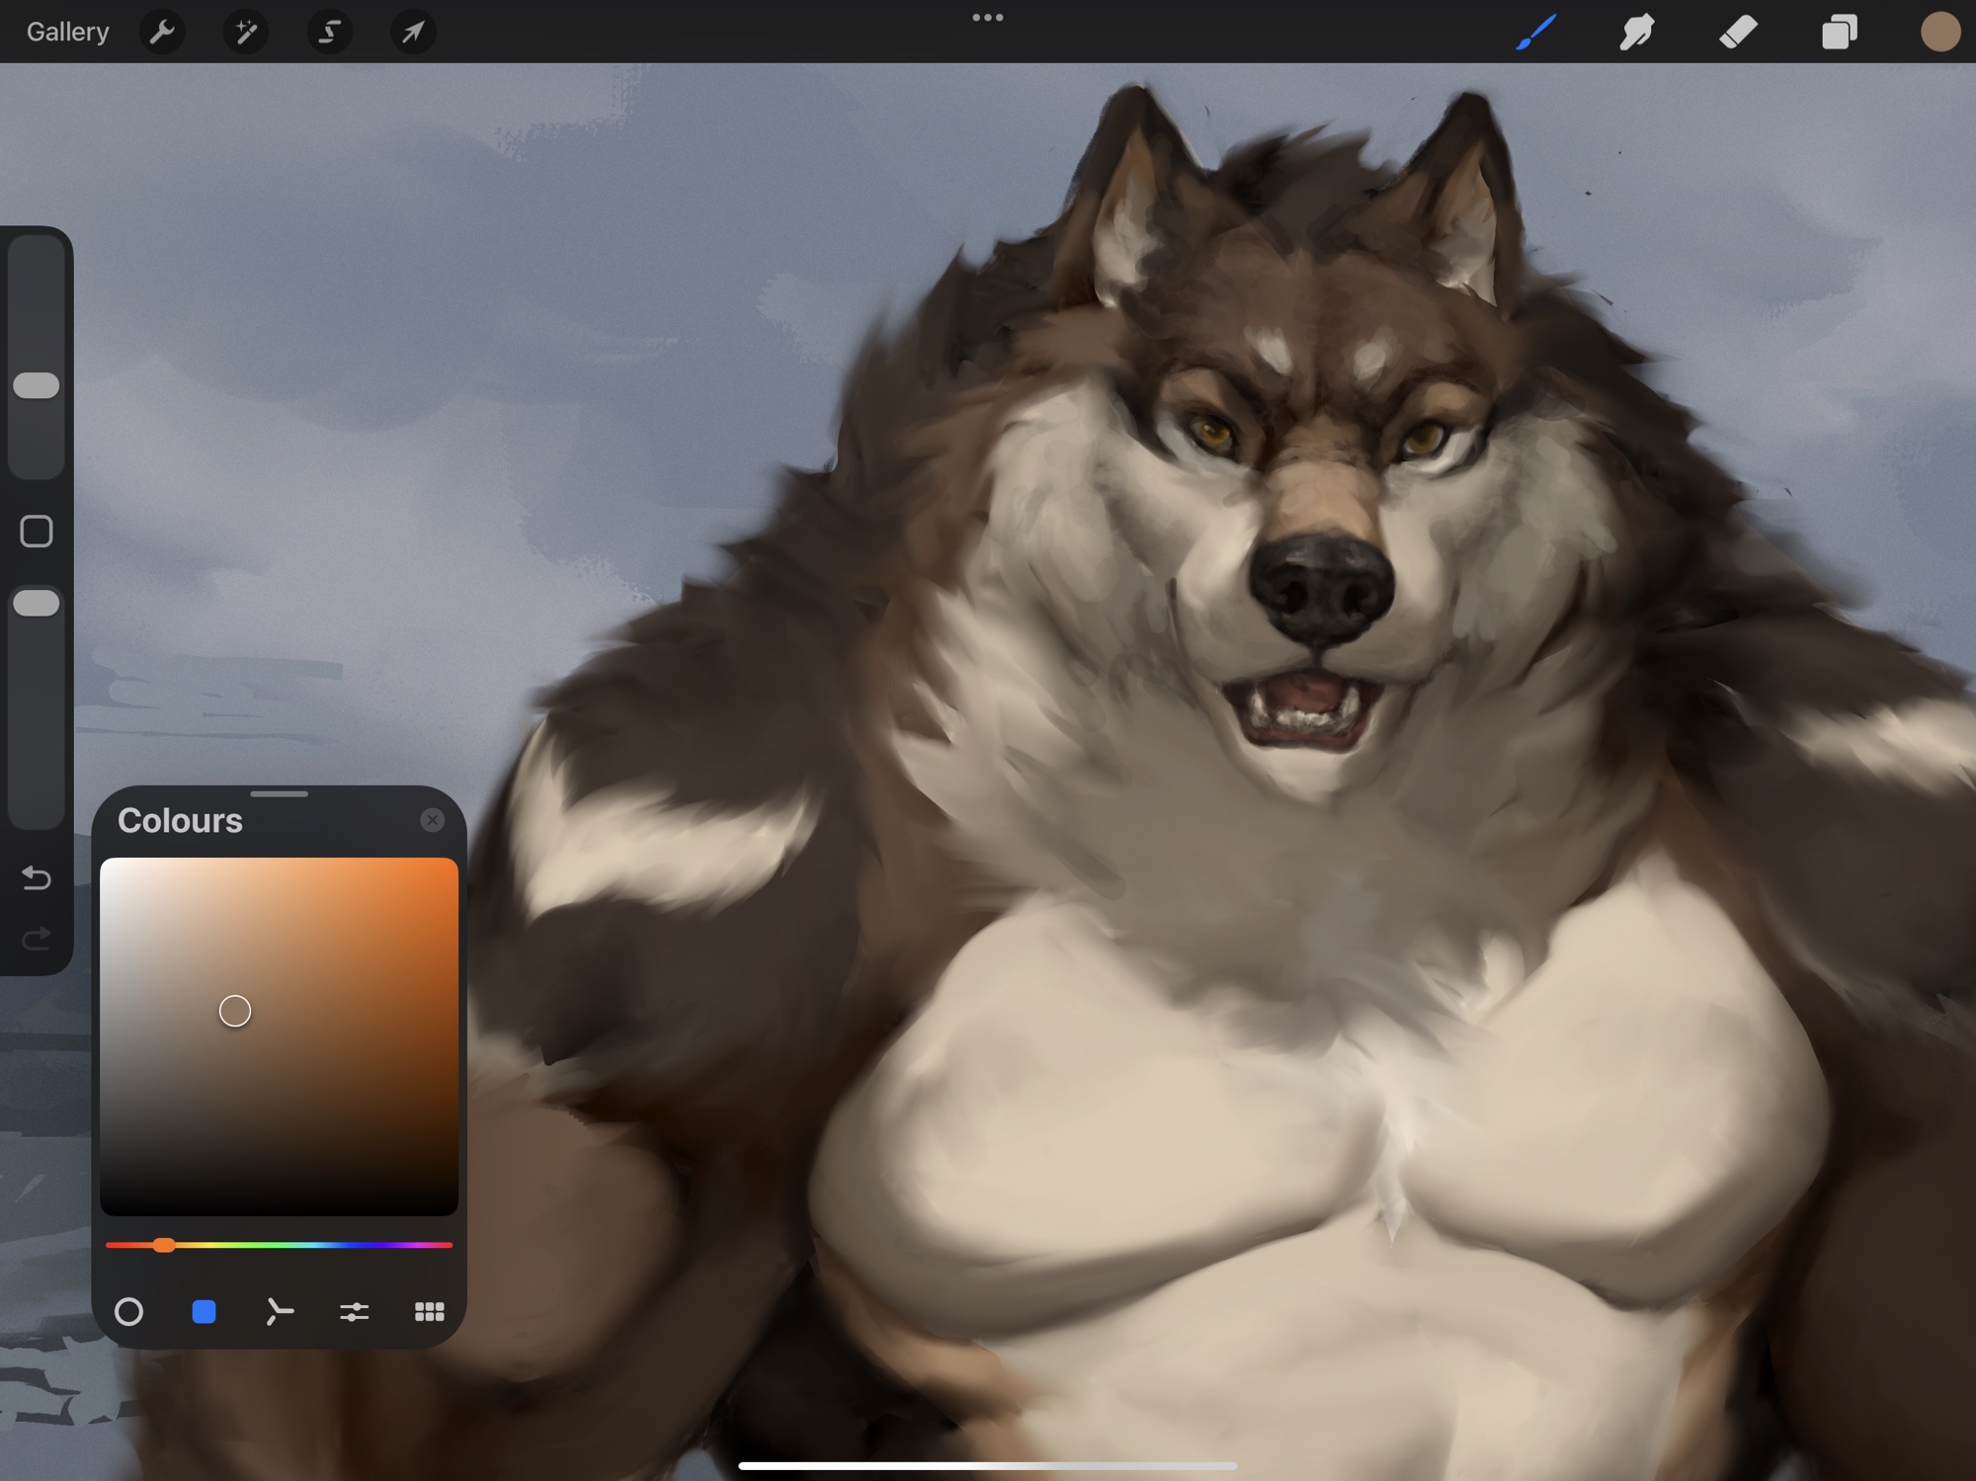Select the Smudge finger tool

pos(1637,33)
